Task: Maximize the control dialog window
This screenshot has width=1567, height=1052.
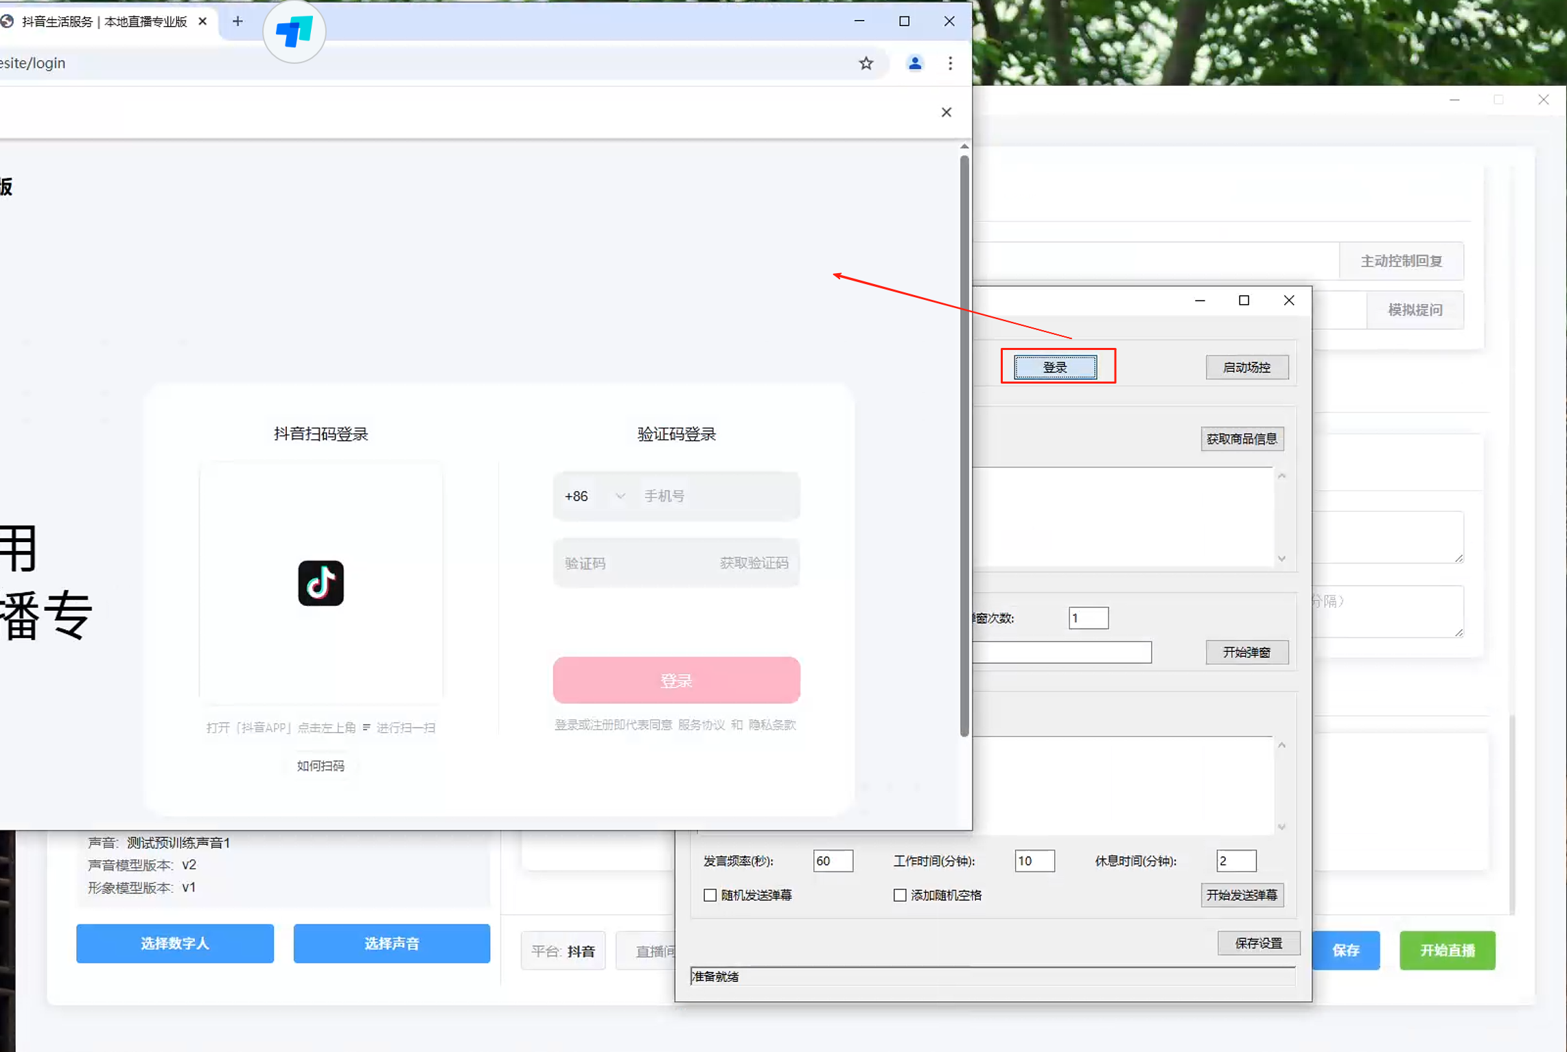Action: (1244, 301)
